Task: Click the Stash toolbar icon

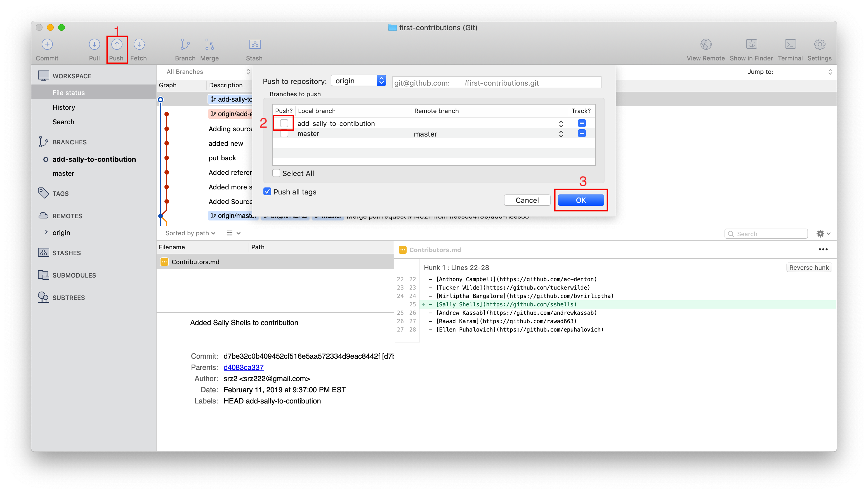Action: [x=254, y=44]
